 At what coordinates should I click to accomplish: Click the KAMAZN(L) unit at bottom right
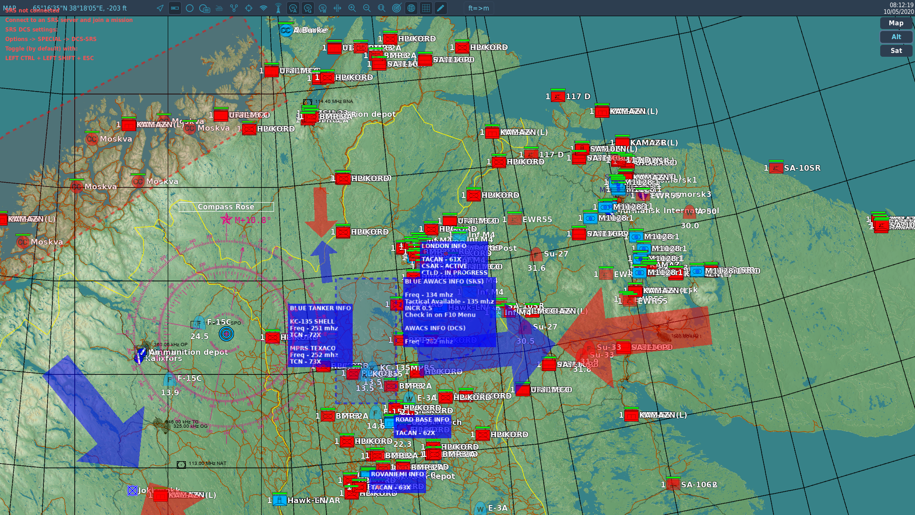[631, 415]
